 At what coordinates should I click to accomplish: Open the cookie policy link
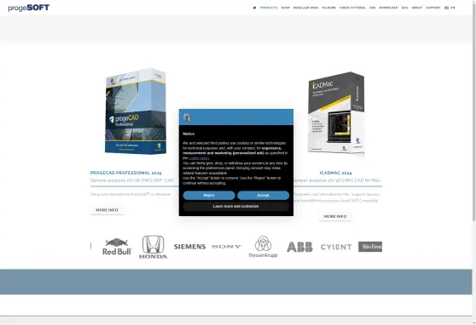tap(199, 158)
